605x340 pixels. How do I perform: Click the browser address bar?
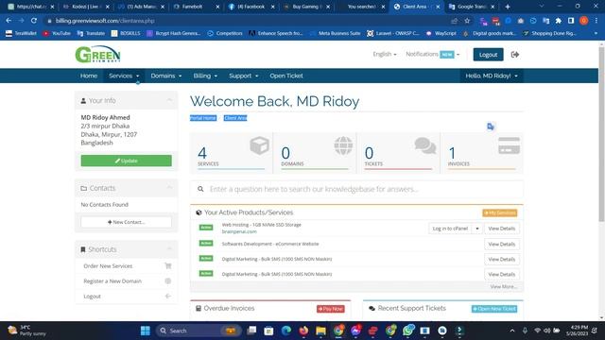[x=247, y=21]
